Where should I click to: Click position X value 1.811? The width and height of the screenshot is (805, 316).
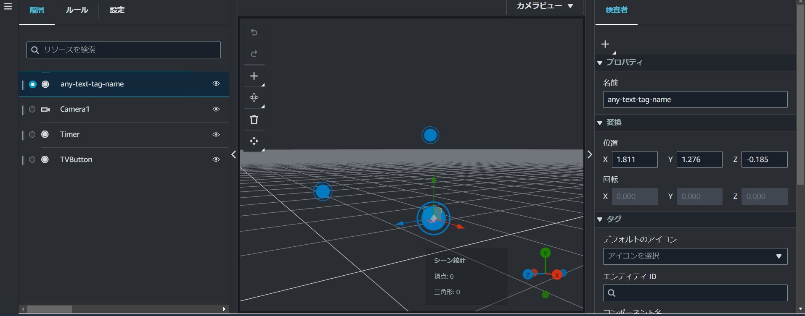635,159
